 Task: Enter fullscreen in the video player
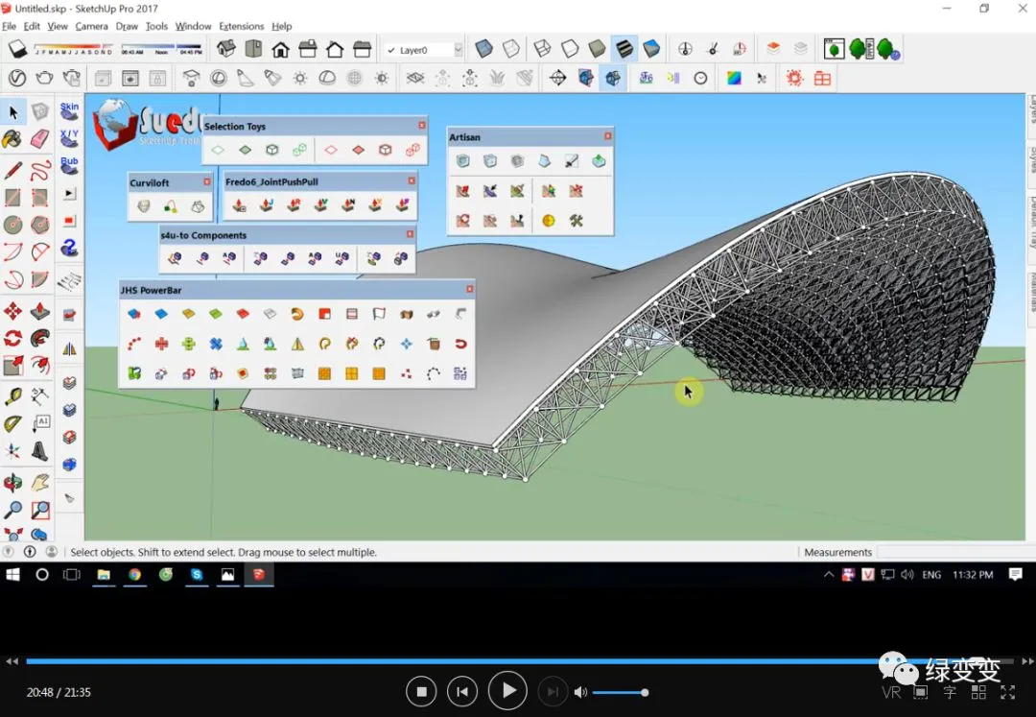1007,693
